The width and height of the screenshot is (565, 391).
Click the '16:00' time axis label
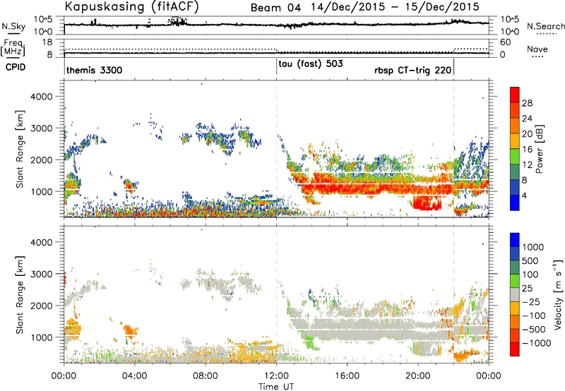[347, 376]
